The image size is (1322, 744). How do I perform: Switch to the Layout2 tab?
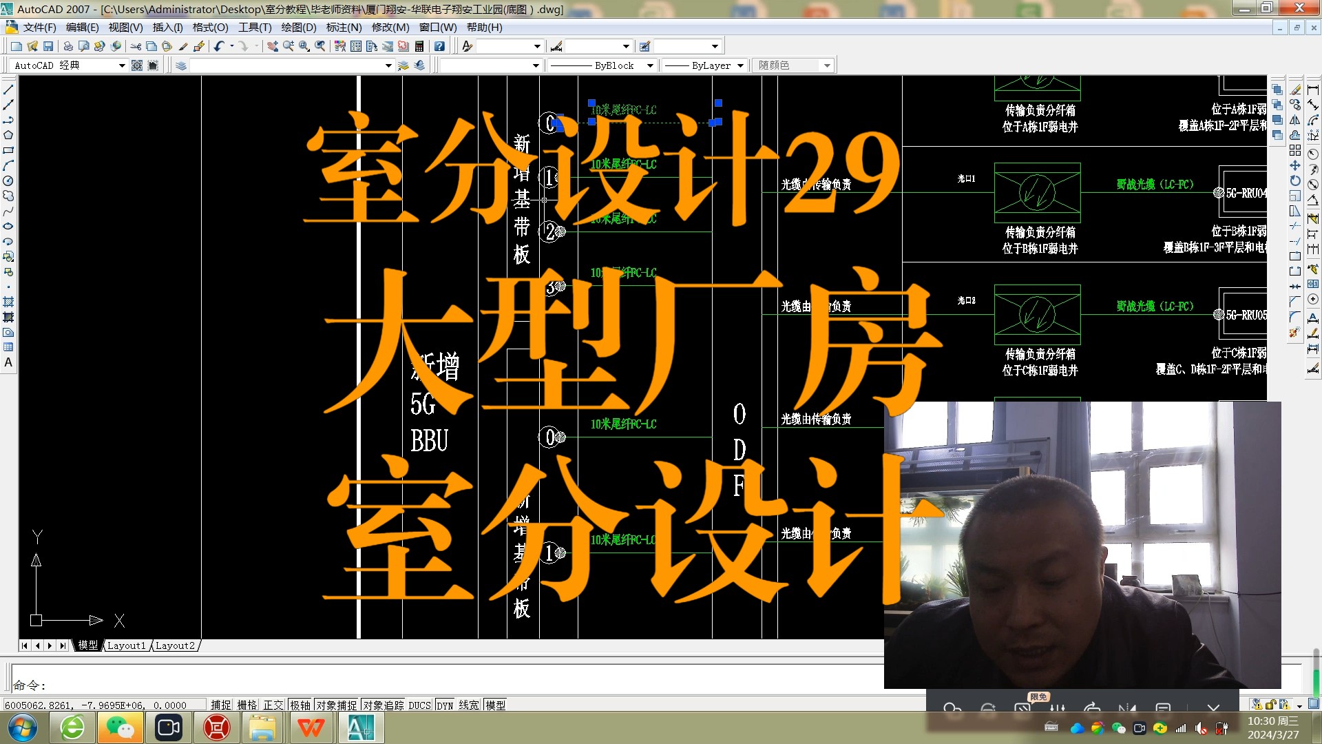[175, 645]
